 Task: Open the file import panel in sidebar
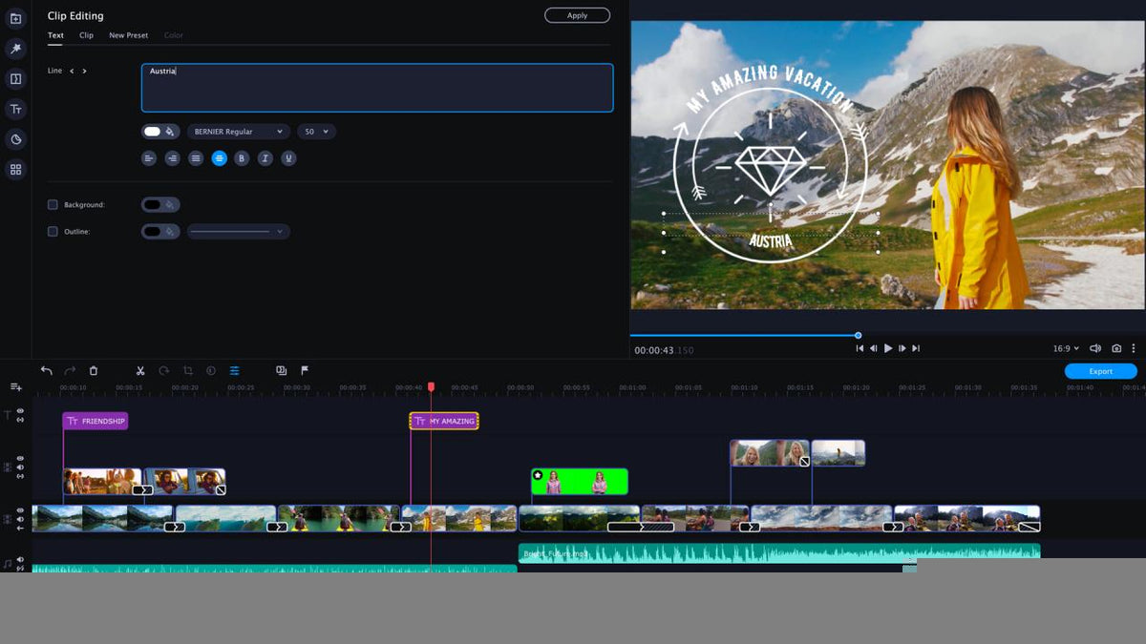click(x=15, y=18)
